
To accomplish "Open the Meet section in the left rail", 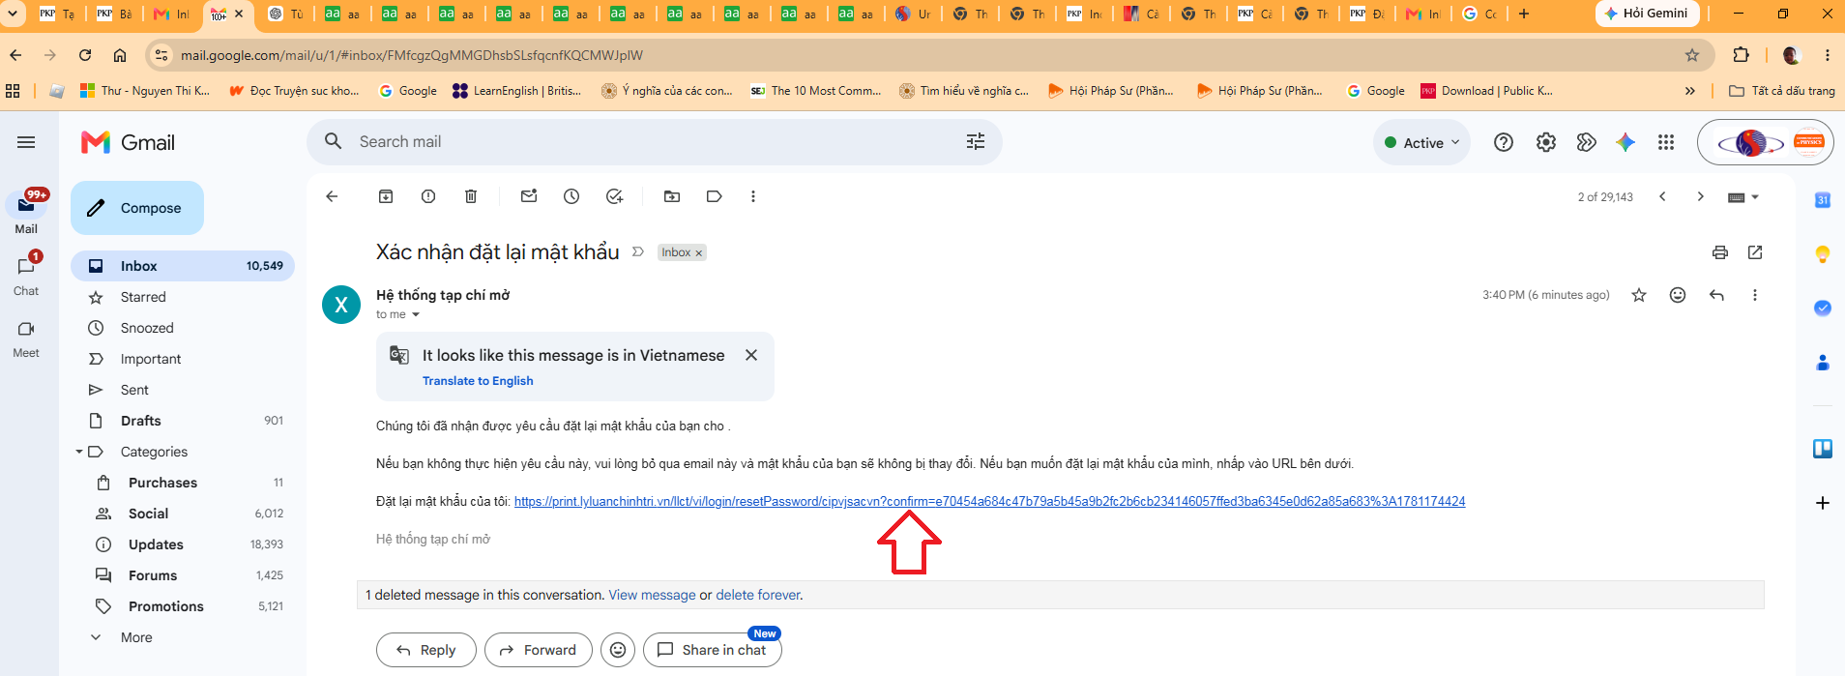I will tap(26, 338).
